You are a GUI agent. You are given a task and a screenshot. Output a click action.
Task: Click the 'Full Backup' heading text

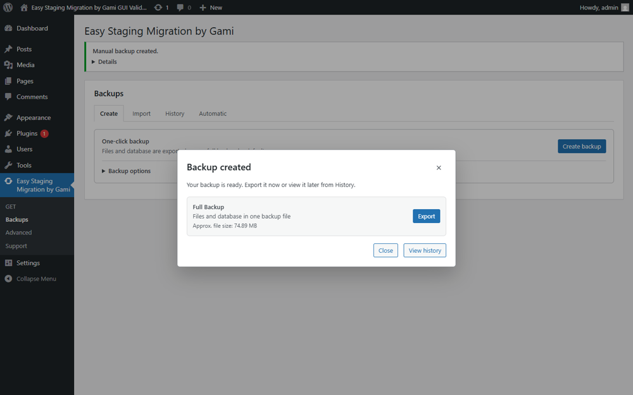pos(208,207)
